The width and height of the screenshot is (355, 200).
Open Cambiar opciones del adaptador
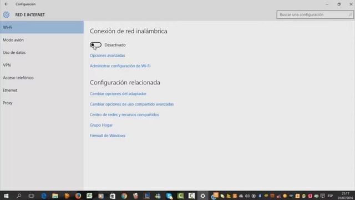click(x=118, y=94)
